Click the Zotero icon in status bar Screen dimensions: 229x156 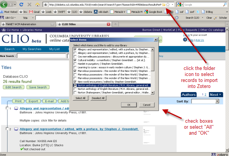click(222, 155)
